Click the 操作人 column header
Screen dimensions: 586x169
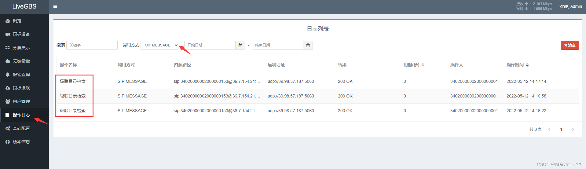pyautogui.click(x=457, y=65)
